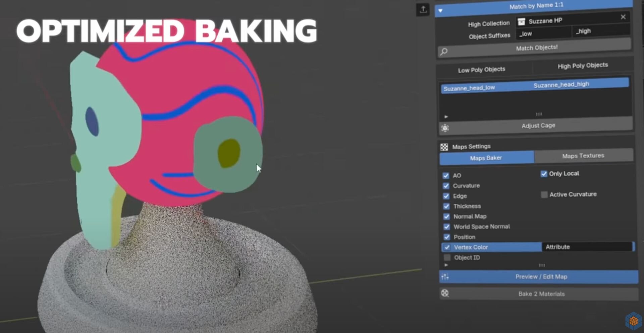Screen dimensions: 644x333
Task: Switch to the Maps Textures tab
Action: (583, 156)
